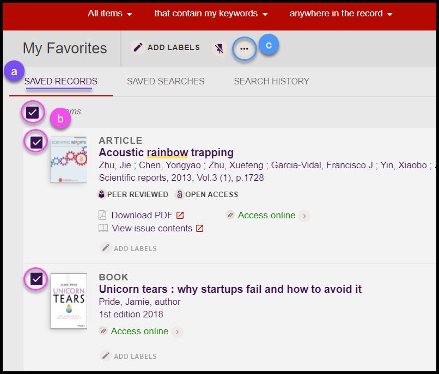Open the Acoustic rainbow trapping title link
The image size is (439, 374).
click(166, 152)
